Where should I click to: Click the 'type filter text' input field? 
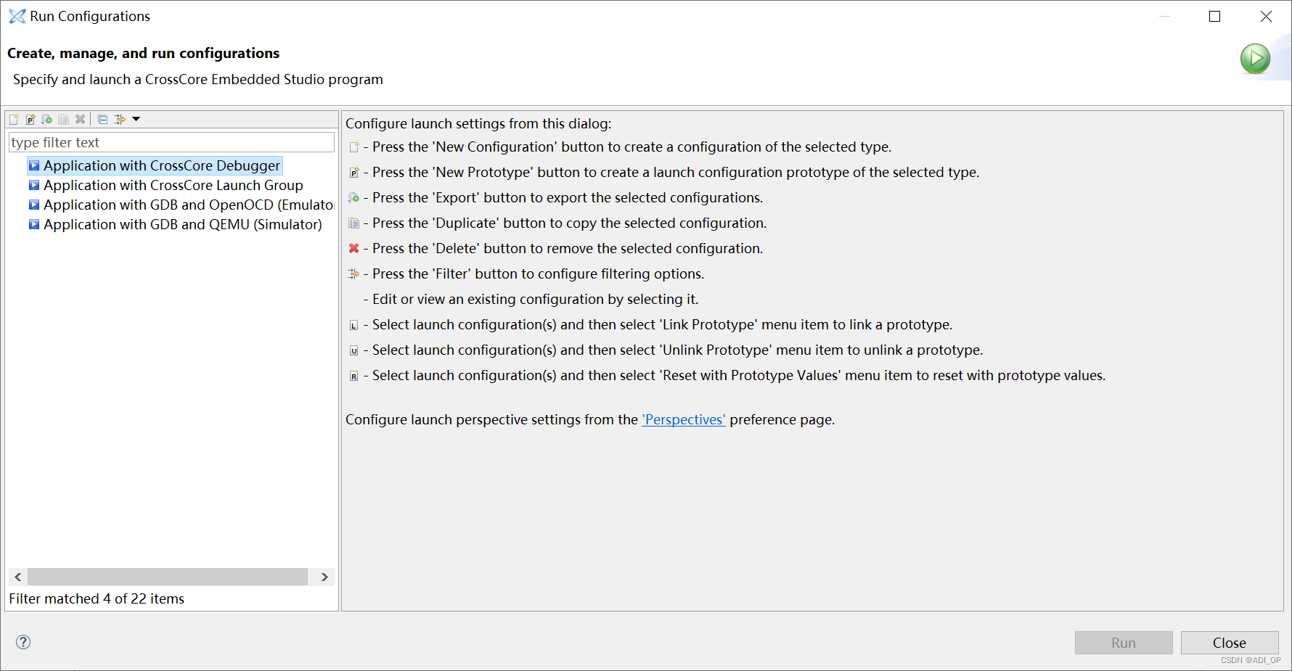[x=171, y=142]
